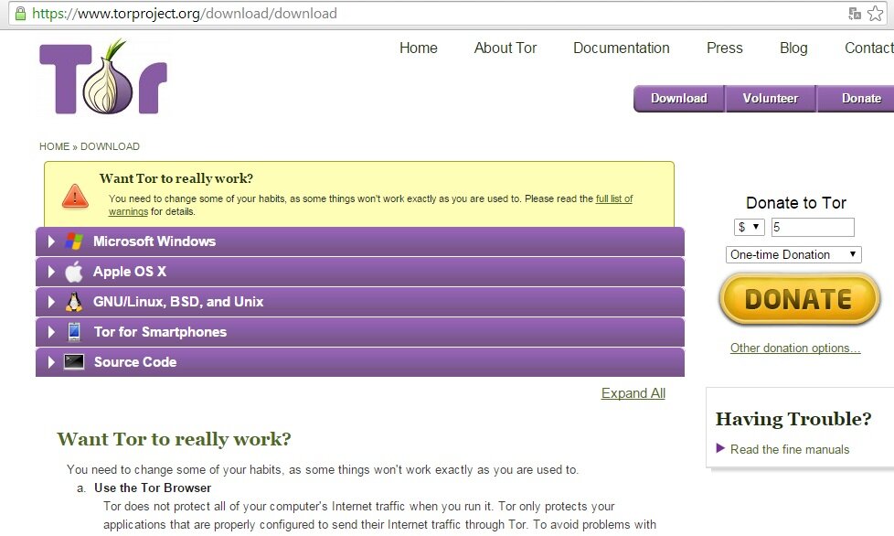
Task: Click the Having Trouble? heading
Action: (x=793, y=419)
